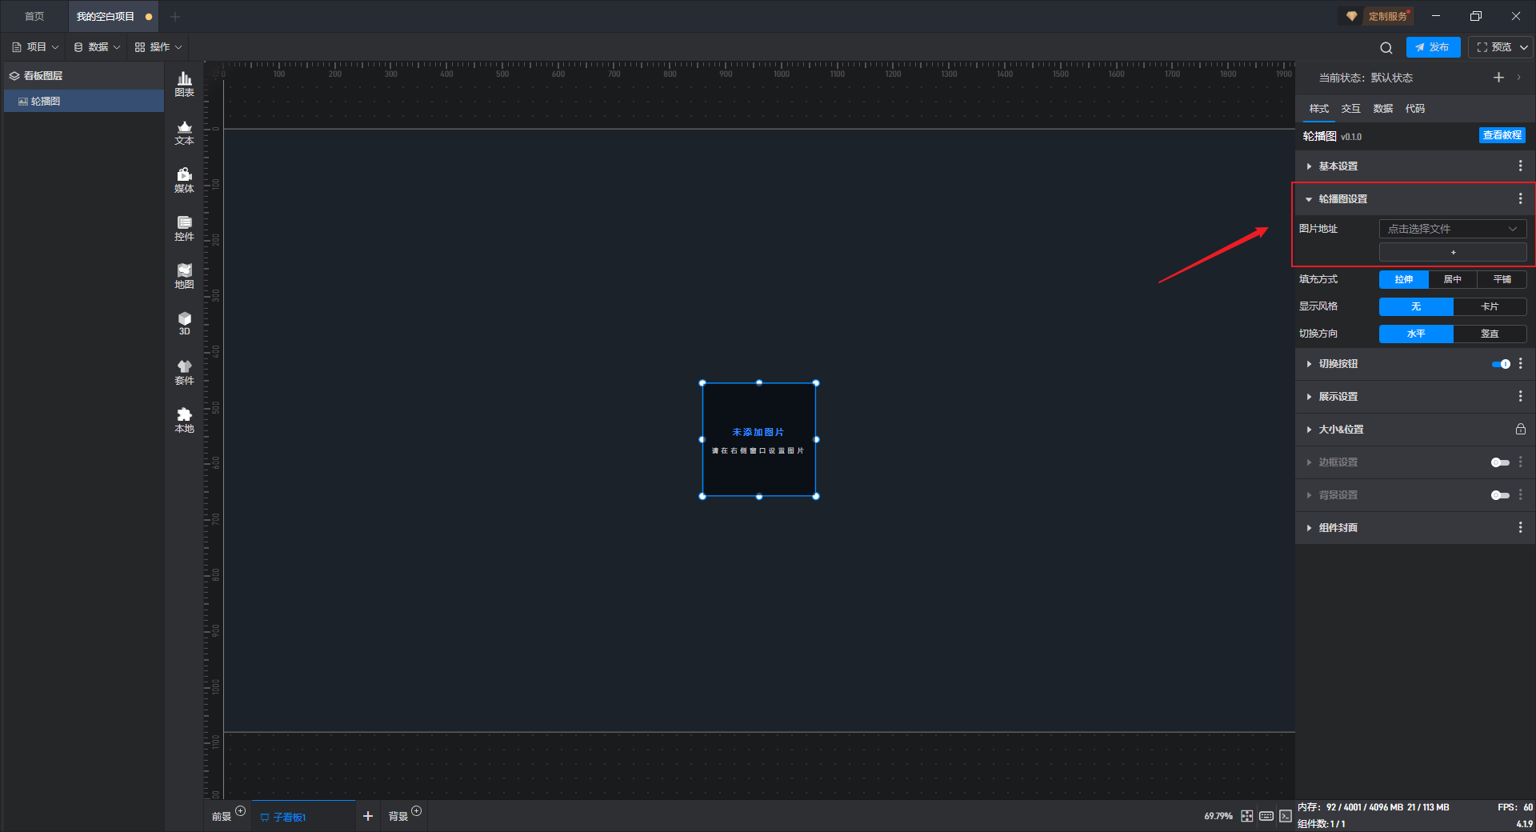Screen dimensions: 1536x832
Task: Click the keyboard shortcuts icon
Action: pyautogui.click(x=1266, y=816)
